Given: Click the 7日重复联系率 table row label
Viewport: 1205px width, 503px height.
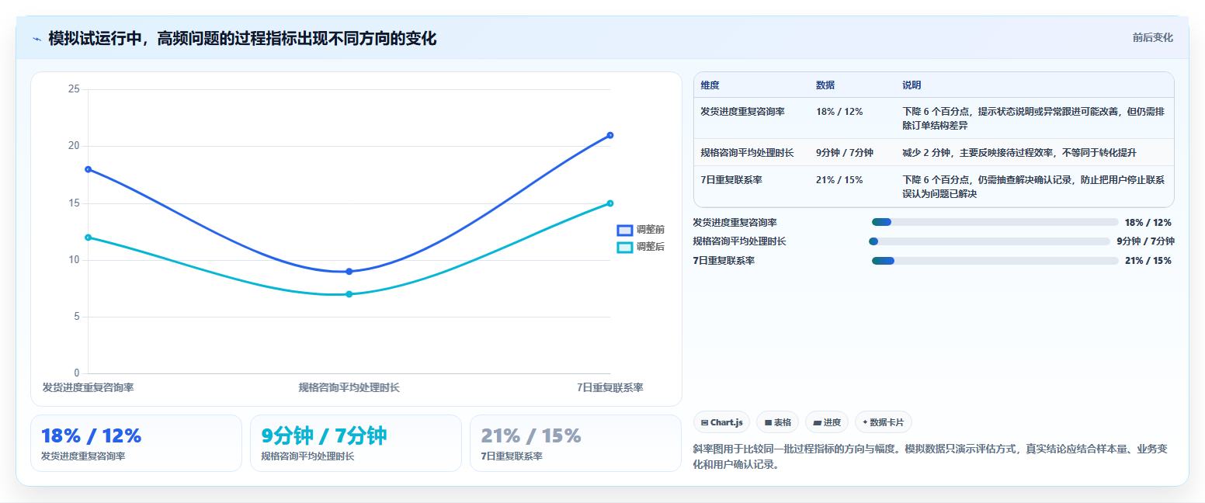Looking at the screenshot, I should click(731, 180).
